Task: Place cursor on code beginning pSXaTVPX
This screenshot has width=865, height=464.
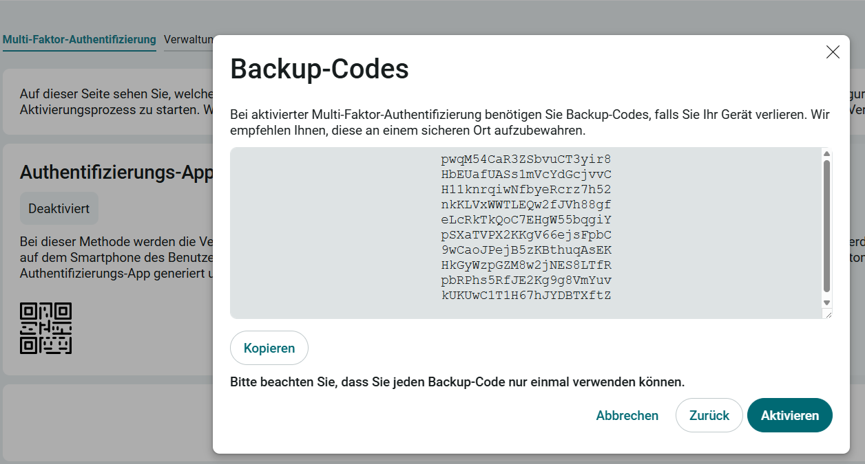Action: click(x=526, y=235)
